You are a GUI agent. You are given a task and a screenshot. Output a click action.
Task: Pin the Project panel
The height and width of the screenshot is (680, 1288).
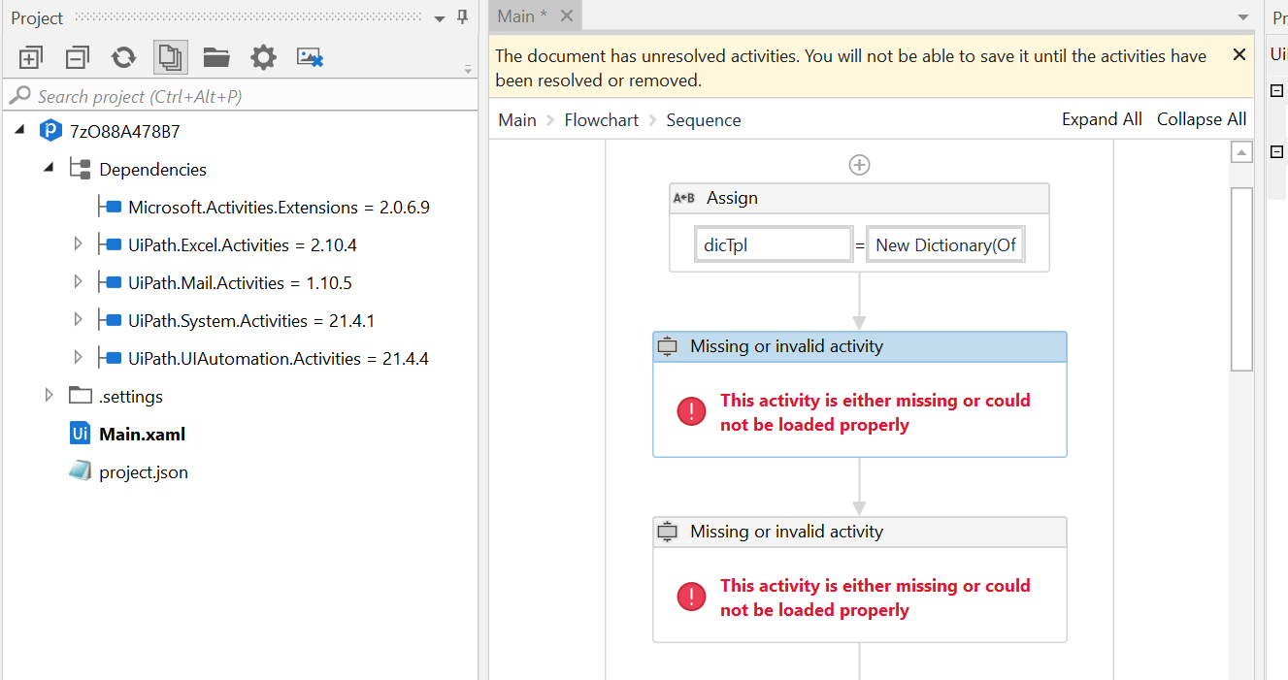point(462,17)
